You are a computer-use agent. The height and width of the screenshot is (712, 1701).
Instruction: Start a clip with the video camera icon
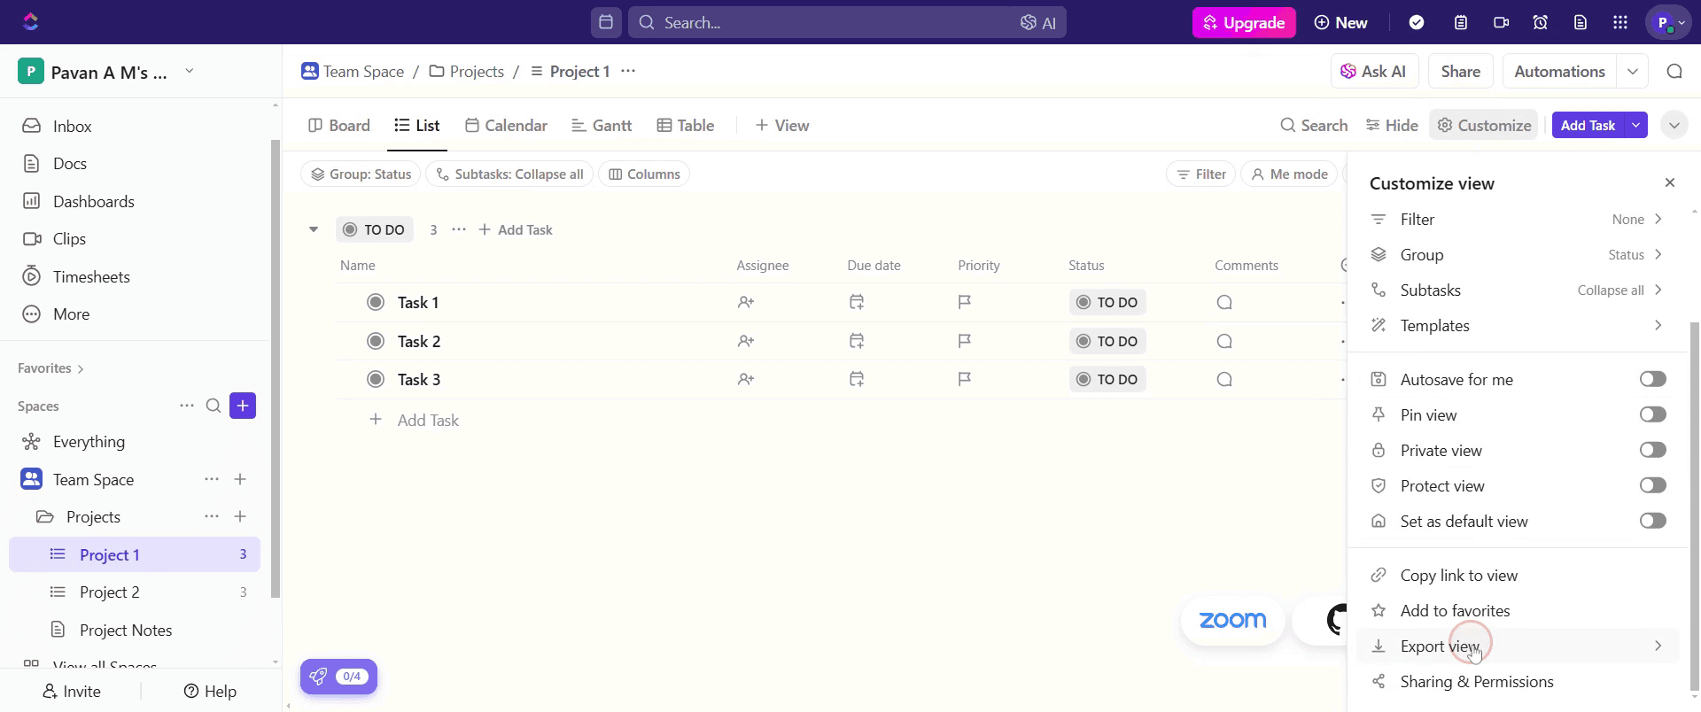tap(1501, 22)
